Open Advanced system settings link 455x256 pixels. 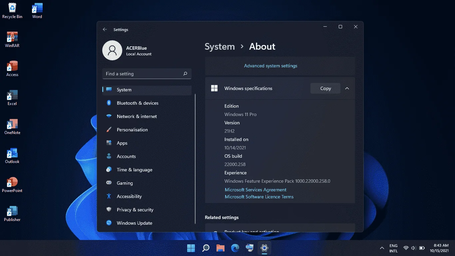pos(270,66)
